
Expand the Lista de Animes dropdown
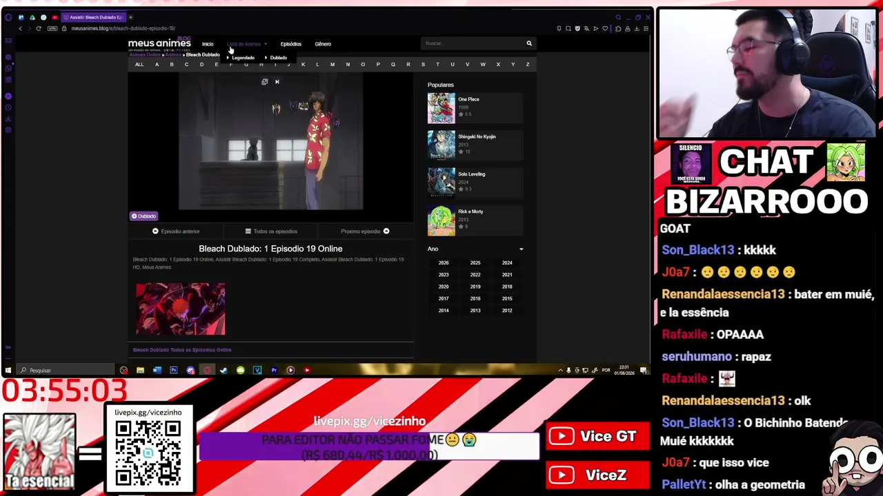(x=247, y=44)
